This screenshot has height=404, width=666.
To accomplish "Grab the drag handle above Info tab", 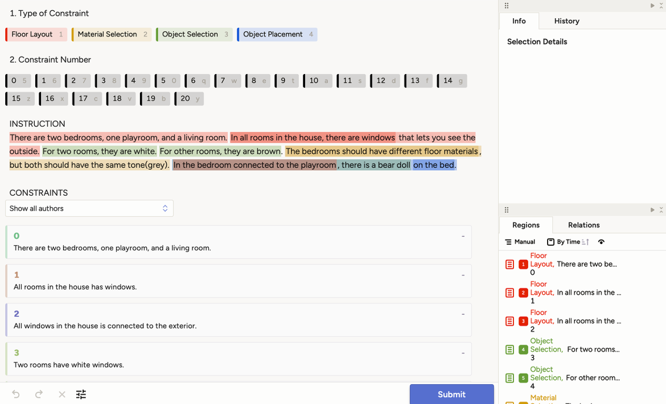I will tap(507, 6).
